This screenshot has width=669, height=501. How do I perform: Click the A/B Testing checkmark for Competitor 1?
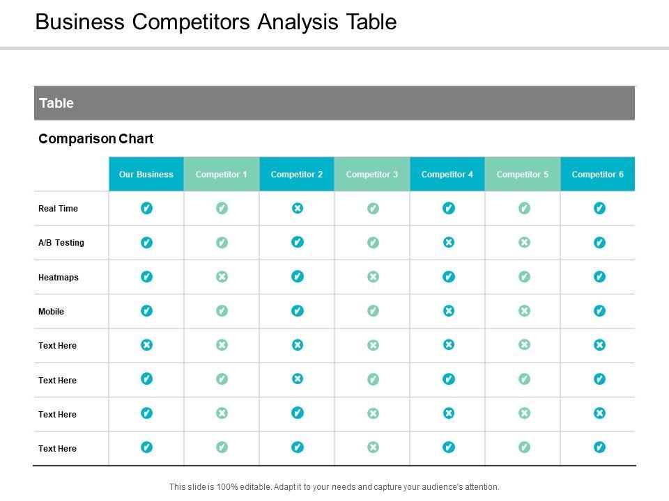(x=222, y=243)
